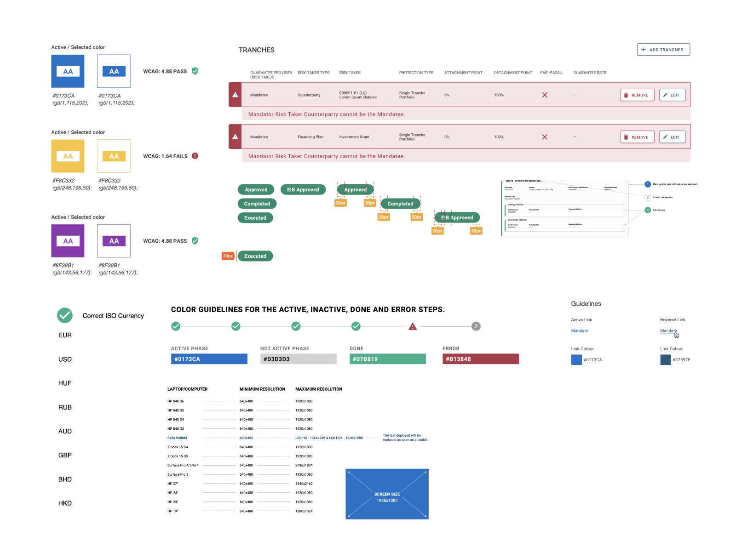Click the filled blue AA swatch

coord(68,71)
